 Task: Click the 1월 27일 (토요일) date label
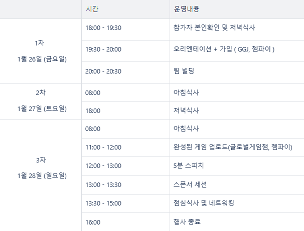coord(42,108)
